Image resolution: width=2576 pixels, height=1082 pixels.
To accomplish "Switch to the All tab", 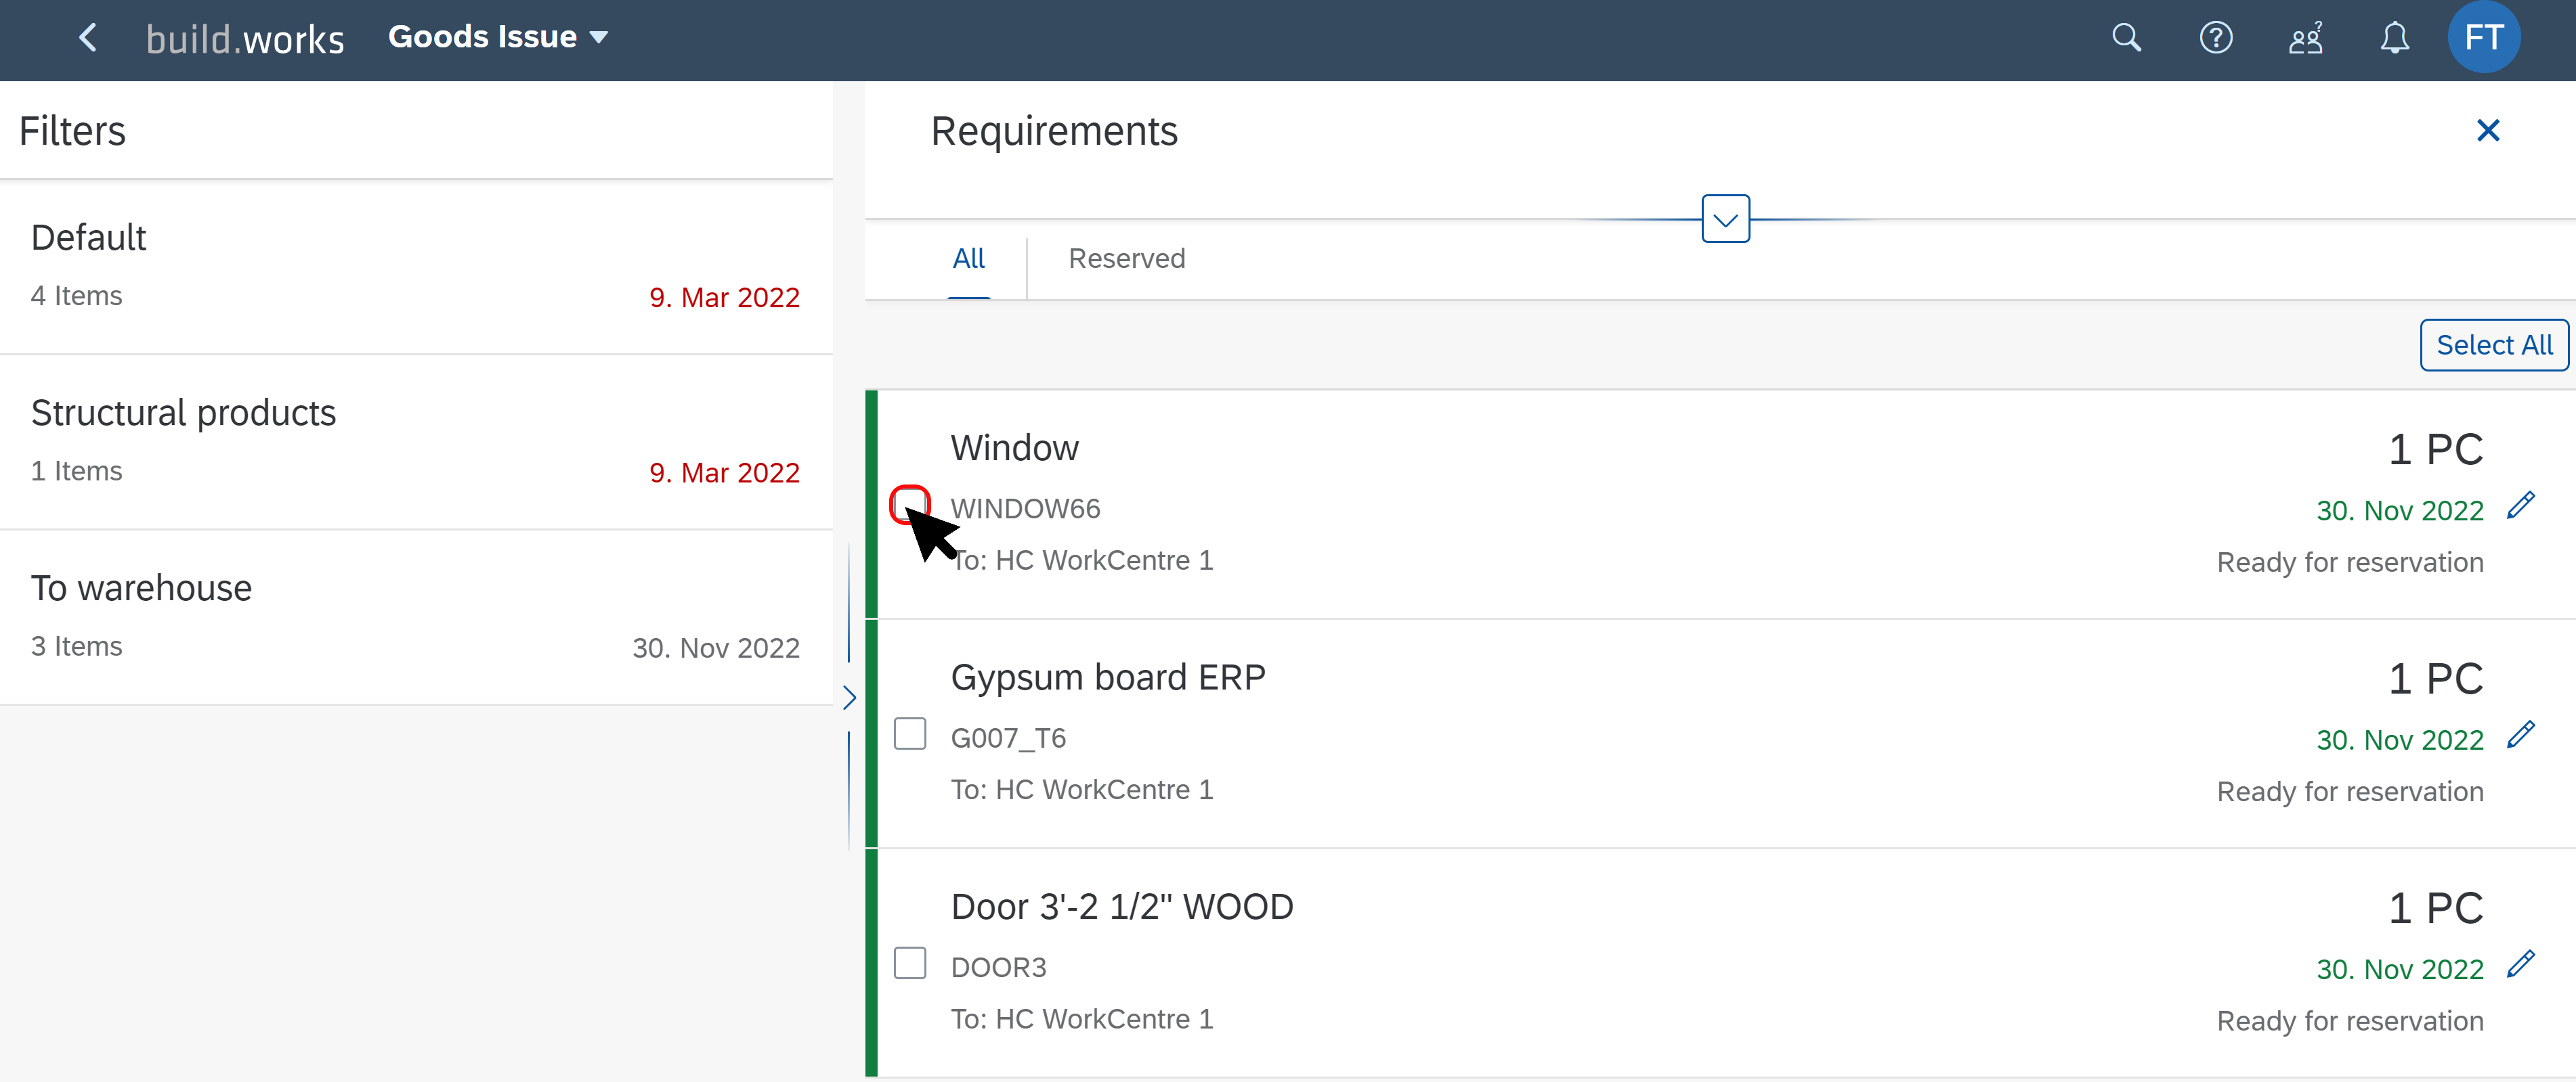I will point(968,258).
